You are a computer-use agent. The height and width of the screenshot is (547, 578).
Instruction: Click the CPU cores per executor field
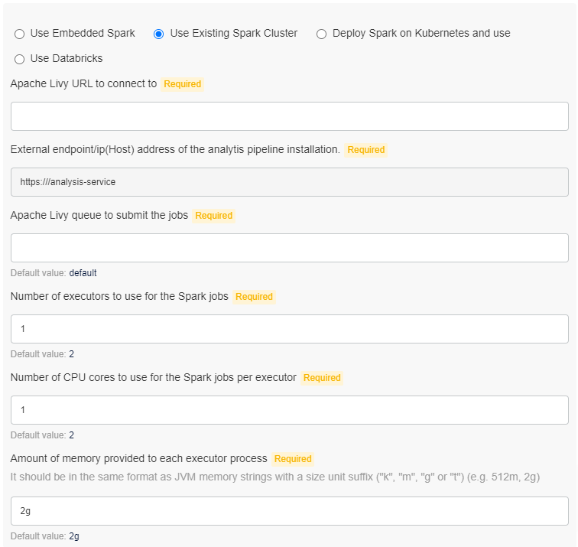[289, 410]
